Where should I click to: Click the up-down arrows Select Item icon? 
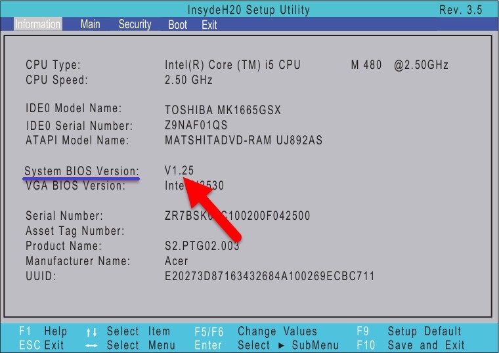coord(92,332)
